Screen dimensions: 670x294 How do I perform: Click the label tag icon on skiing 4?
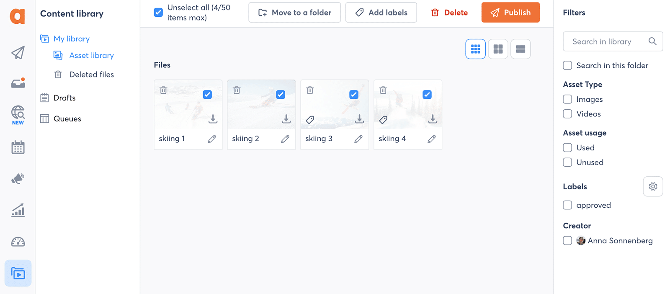(x=383, y=120)
